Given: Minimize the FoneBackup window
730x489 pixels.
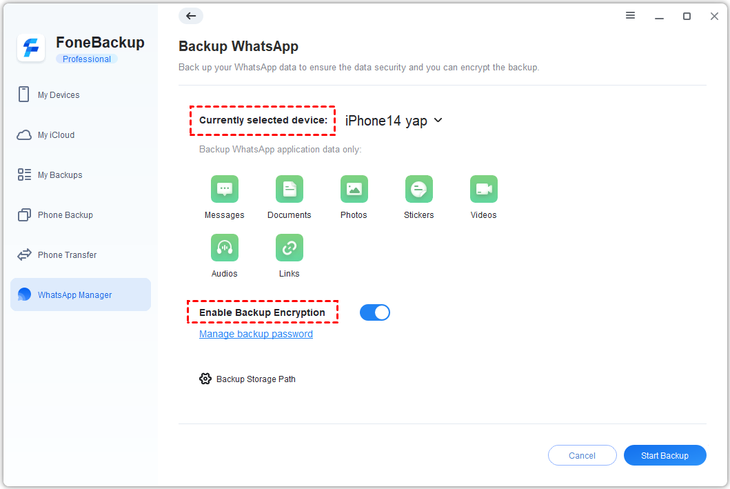Looking at the screenshot, I should click(659, 18).
